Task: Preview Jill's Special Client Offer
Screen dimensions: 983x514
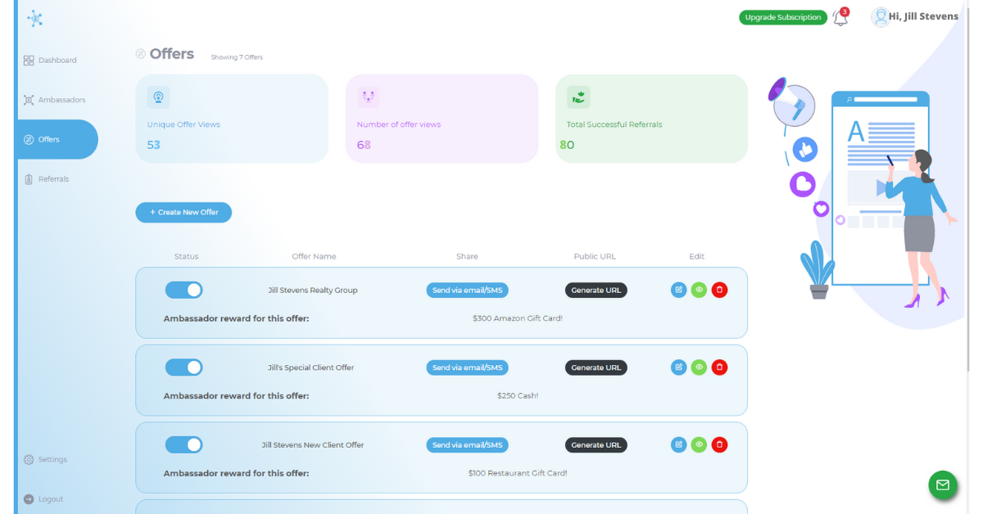Action: 699,367
